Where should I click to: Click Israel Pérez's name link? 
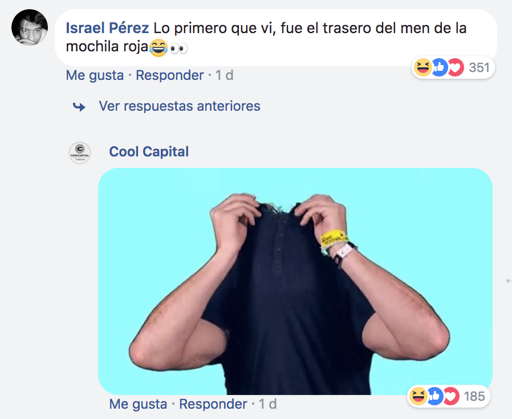(107, 28)
